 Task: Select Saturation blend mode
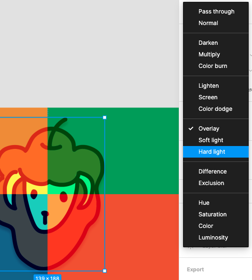click(216, 214)
